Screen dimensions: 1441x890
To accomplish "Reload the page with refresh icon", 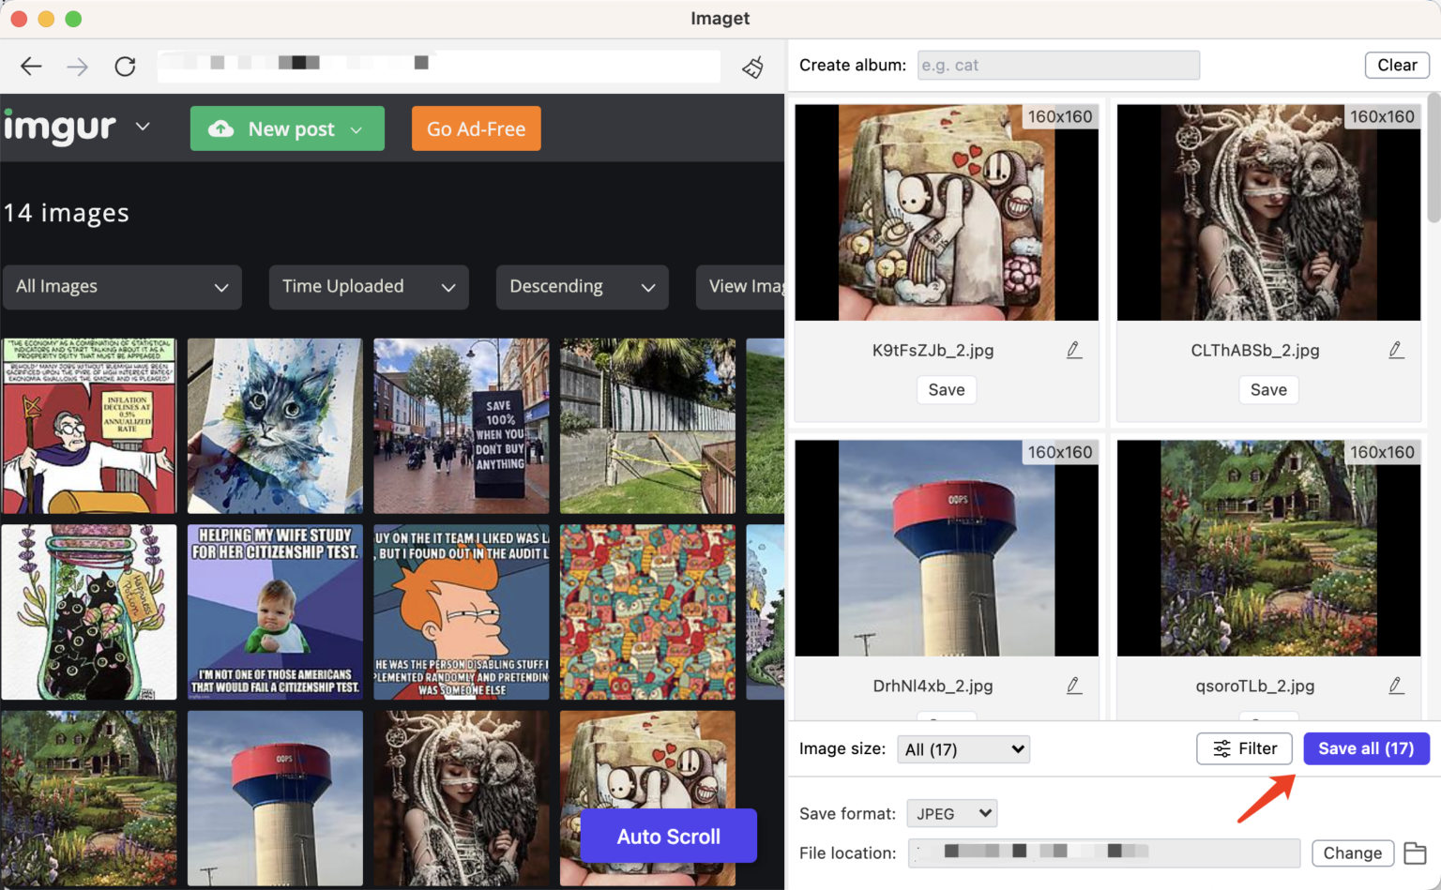I will coord(125,66).
